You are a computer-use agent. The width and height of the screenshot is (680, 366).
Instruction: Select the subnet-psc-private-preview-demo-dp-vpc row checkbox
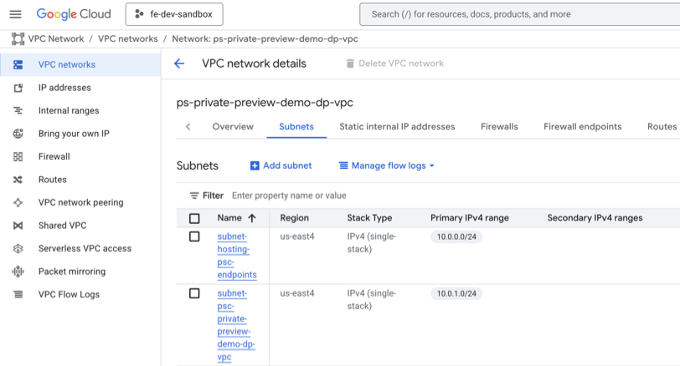coord(194,293)
